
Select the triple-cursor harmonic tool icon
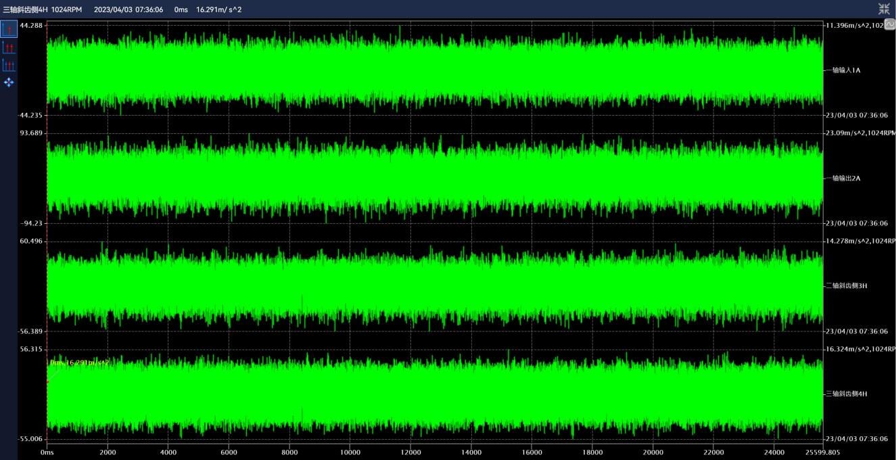[9, 65]
